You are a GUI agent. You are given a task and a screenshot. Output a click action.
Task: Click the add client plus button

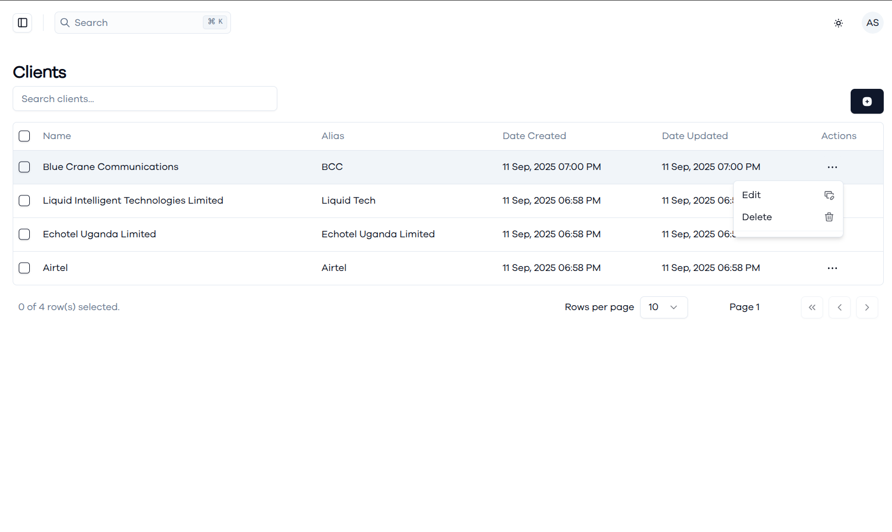tap(867, 102)
